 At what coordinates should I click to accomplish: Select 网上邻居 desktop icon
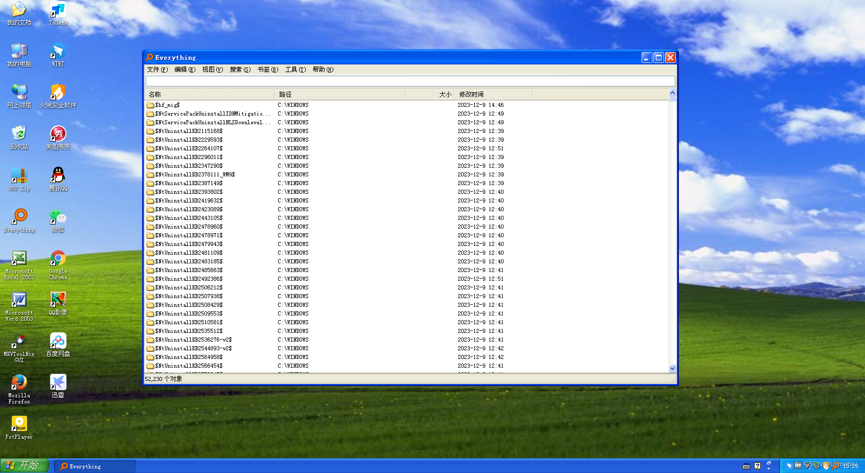click(19, 97)
